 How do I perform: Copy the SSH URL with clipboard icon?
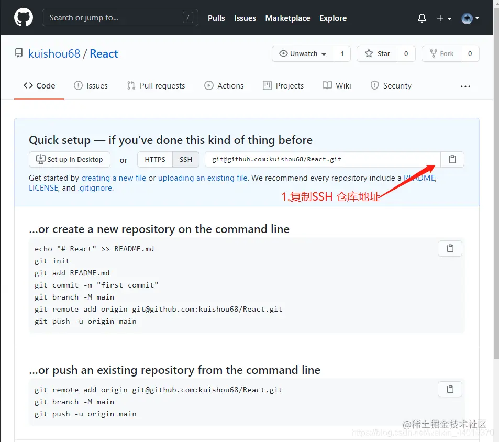click(x=452, y=159)
